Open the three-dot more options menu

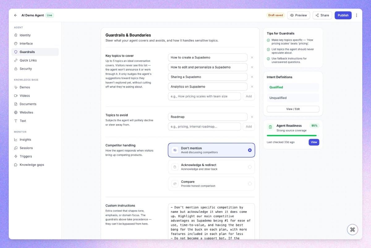click(x=356, y=15)
